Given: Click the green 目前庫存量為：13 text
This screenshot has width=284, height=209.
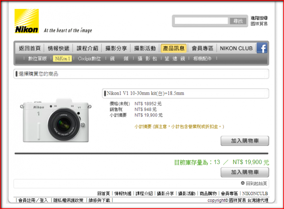Looking at the screenshot, I should point(197,162).
